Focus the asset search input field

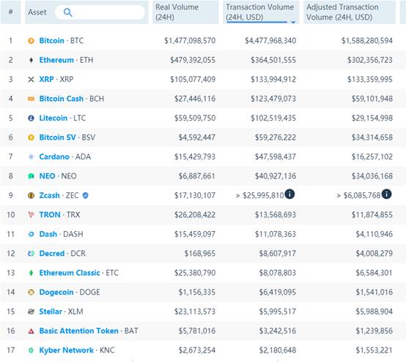[100, 12]
